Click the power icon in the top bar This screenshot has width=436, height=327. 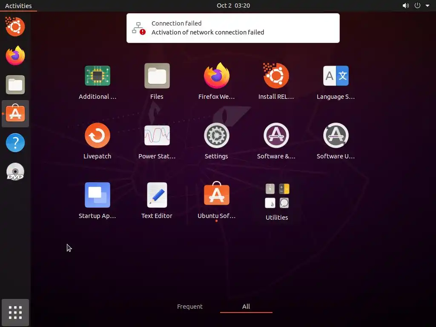[x=417, y=6]
